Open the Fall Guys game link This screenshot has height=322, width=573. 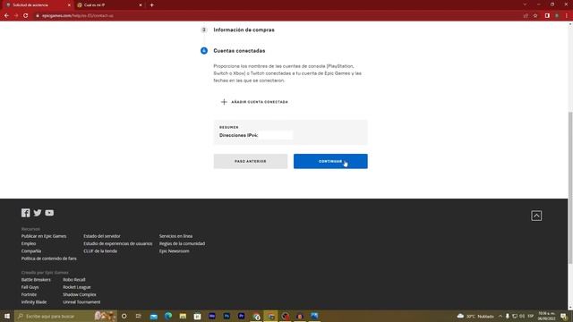click(30, 287)
